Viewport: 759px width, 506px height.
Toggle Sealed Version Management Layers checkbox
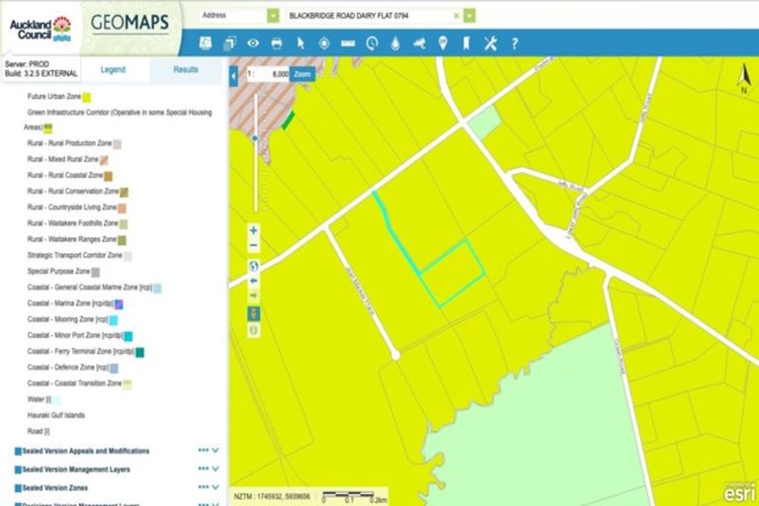18,469
